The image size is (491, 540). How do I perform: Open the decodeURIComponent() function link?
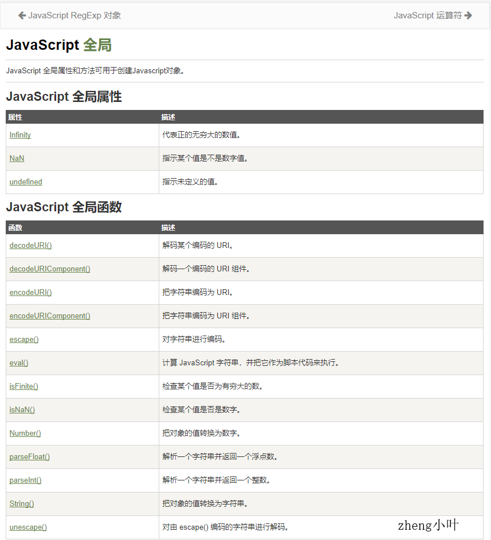[x=50, y=269]
